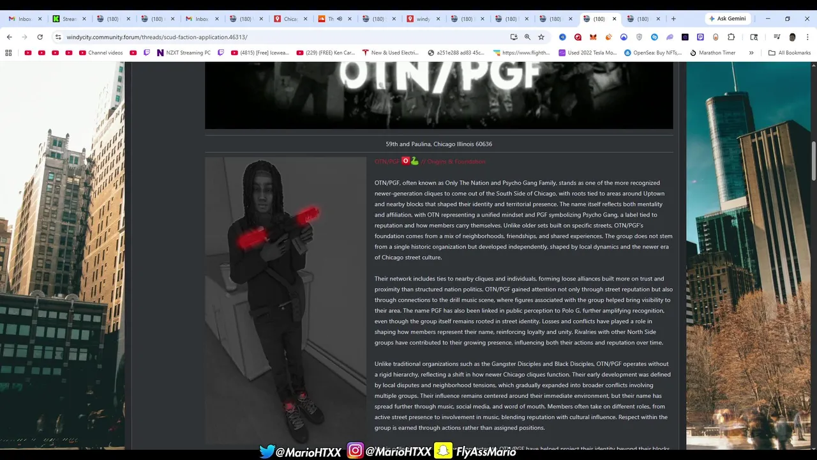Open the New & Used Electri bookmark
The height and width of the screenshot is (460, 817).
tap(390, 52)
